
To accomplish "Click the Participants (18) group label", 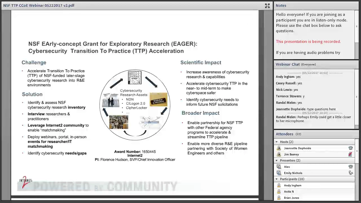I will point(292,179).
